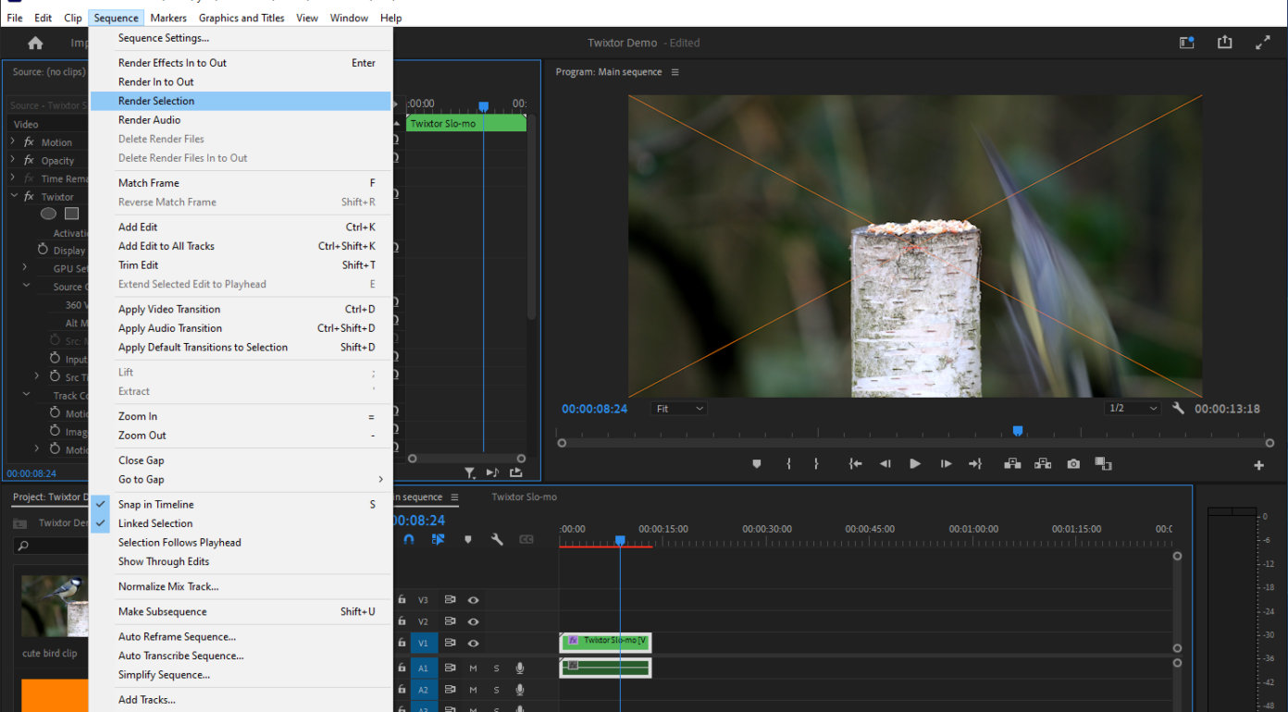Click the Export icon in the top right

point(1225,42)
